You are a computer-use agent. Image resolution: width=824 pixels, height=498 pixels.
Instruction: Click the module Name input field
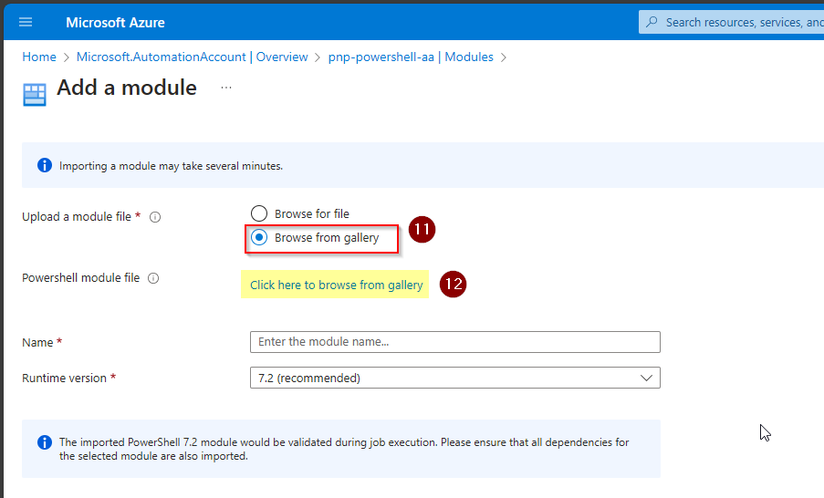point(455,342)
